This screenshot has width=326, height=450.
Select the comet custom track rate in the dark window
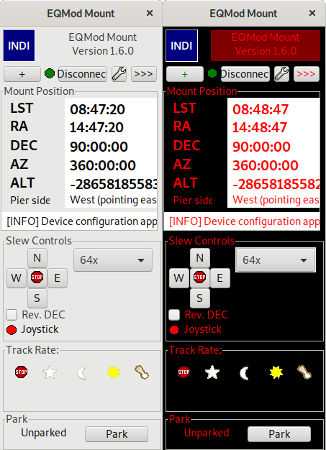[x=304, y=372]
